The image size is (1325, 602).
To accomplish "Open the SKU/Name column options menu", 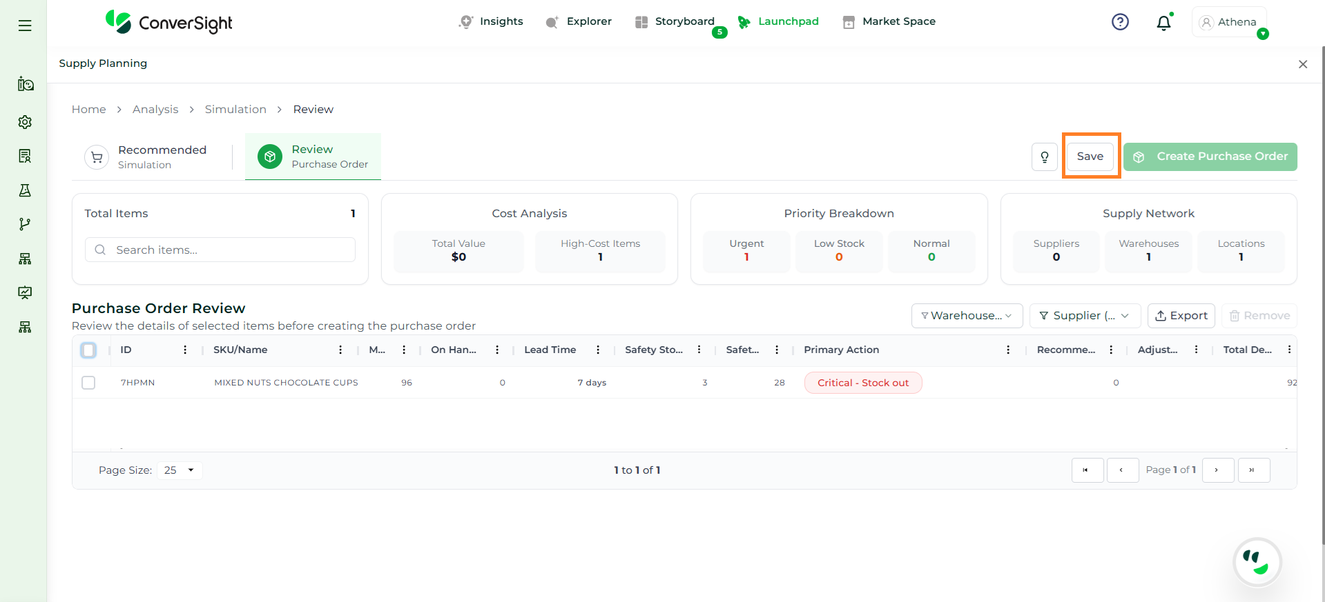I will (x=340, y=350).
